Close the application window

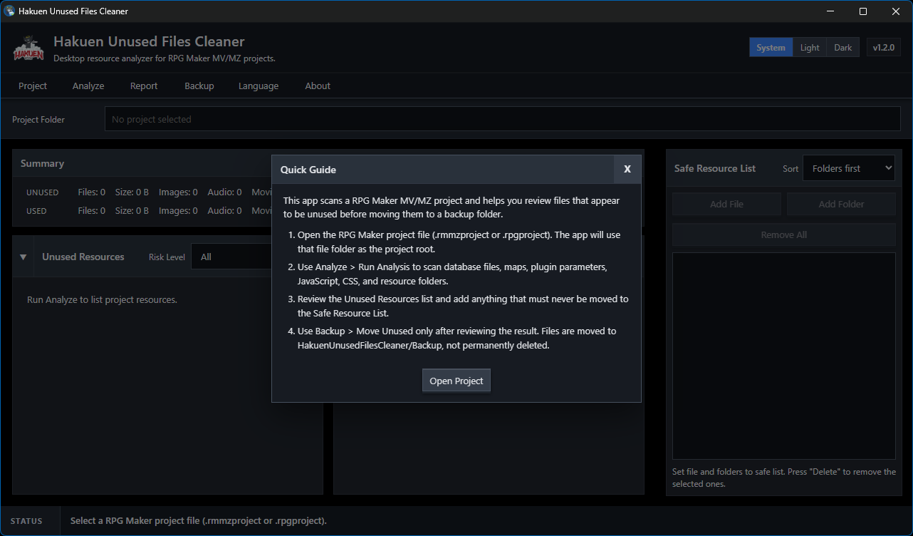pyautogui.click(x=896, y=11)
